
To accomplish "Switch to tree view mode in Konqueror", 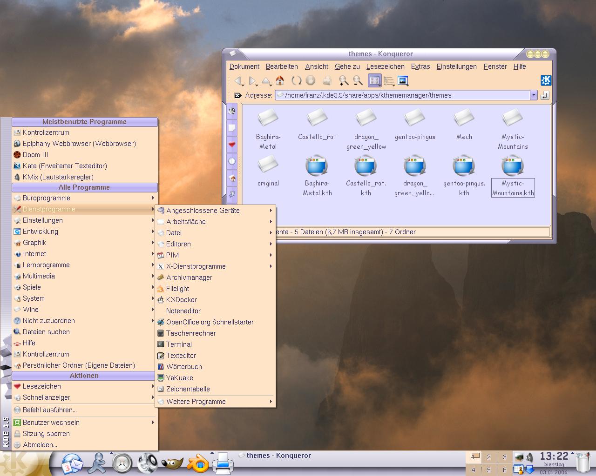I will click(x=389, y=80).
